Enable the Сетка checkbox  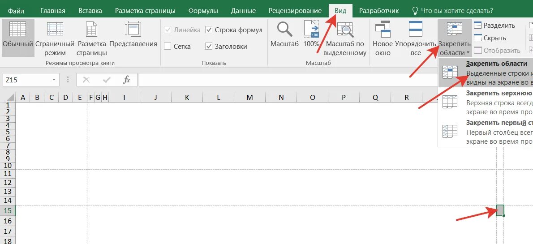167,46
